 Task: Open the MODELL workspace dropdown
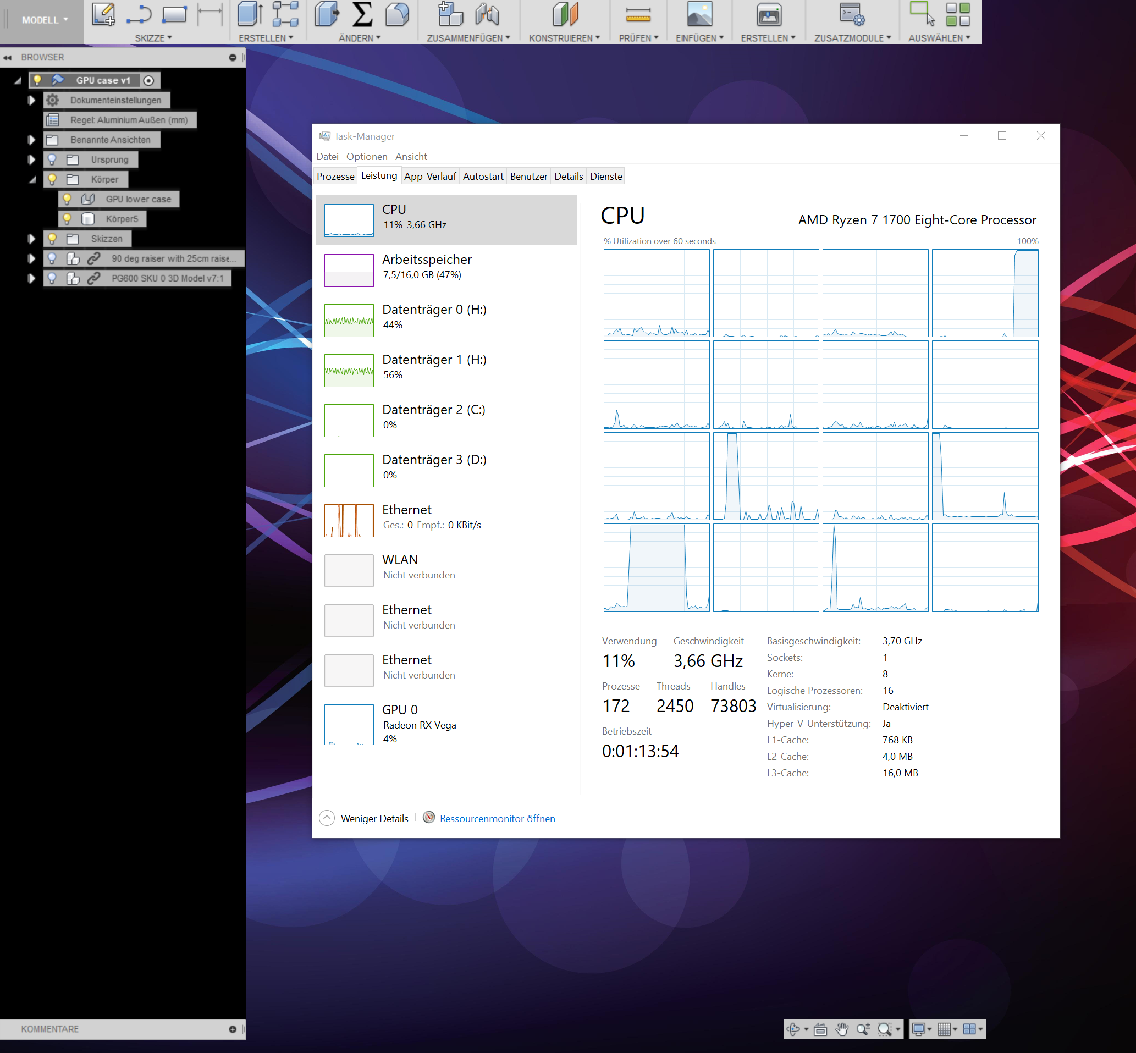click(45, 20)
